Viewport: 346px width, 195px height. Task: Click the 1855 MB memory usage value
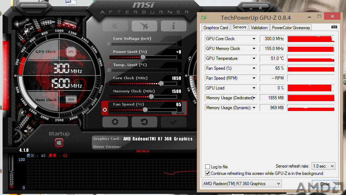[272, 98]
